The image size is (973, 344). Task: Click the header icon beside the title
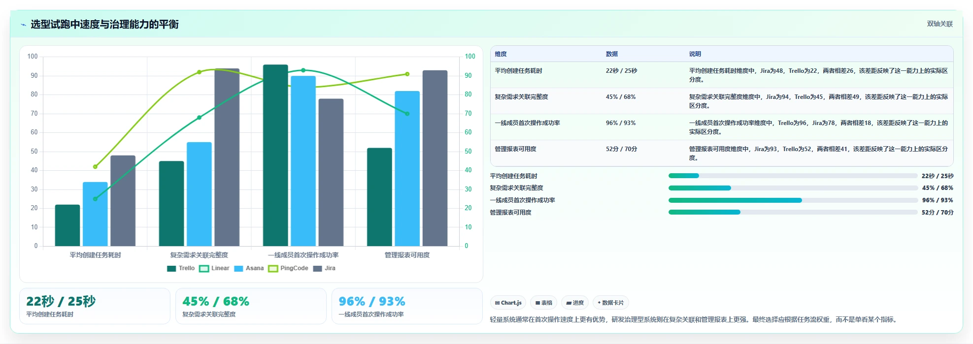23,24
